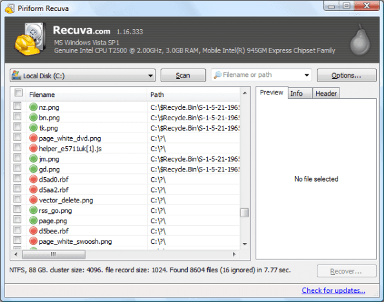Image resolution: width=384 pixels, height=302 pixels.
Task: Click the red status dot for vector_delete.png
Action: [x=34, y=200]
